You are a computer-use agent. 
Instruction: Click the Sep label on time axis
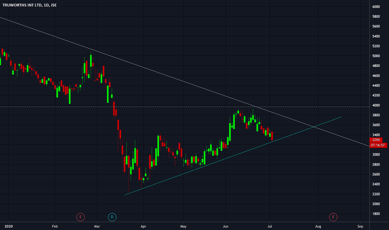(360, 226)
